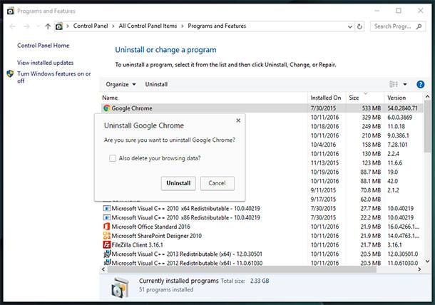Viewport: 435px width, 305px height.
Task: Click the Refresh button in address bar
Action: click(x=359, y=26)
